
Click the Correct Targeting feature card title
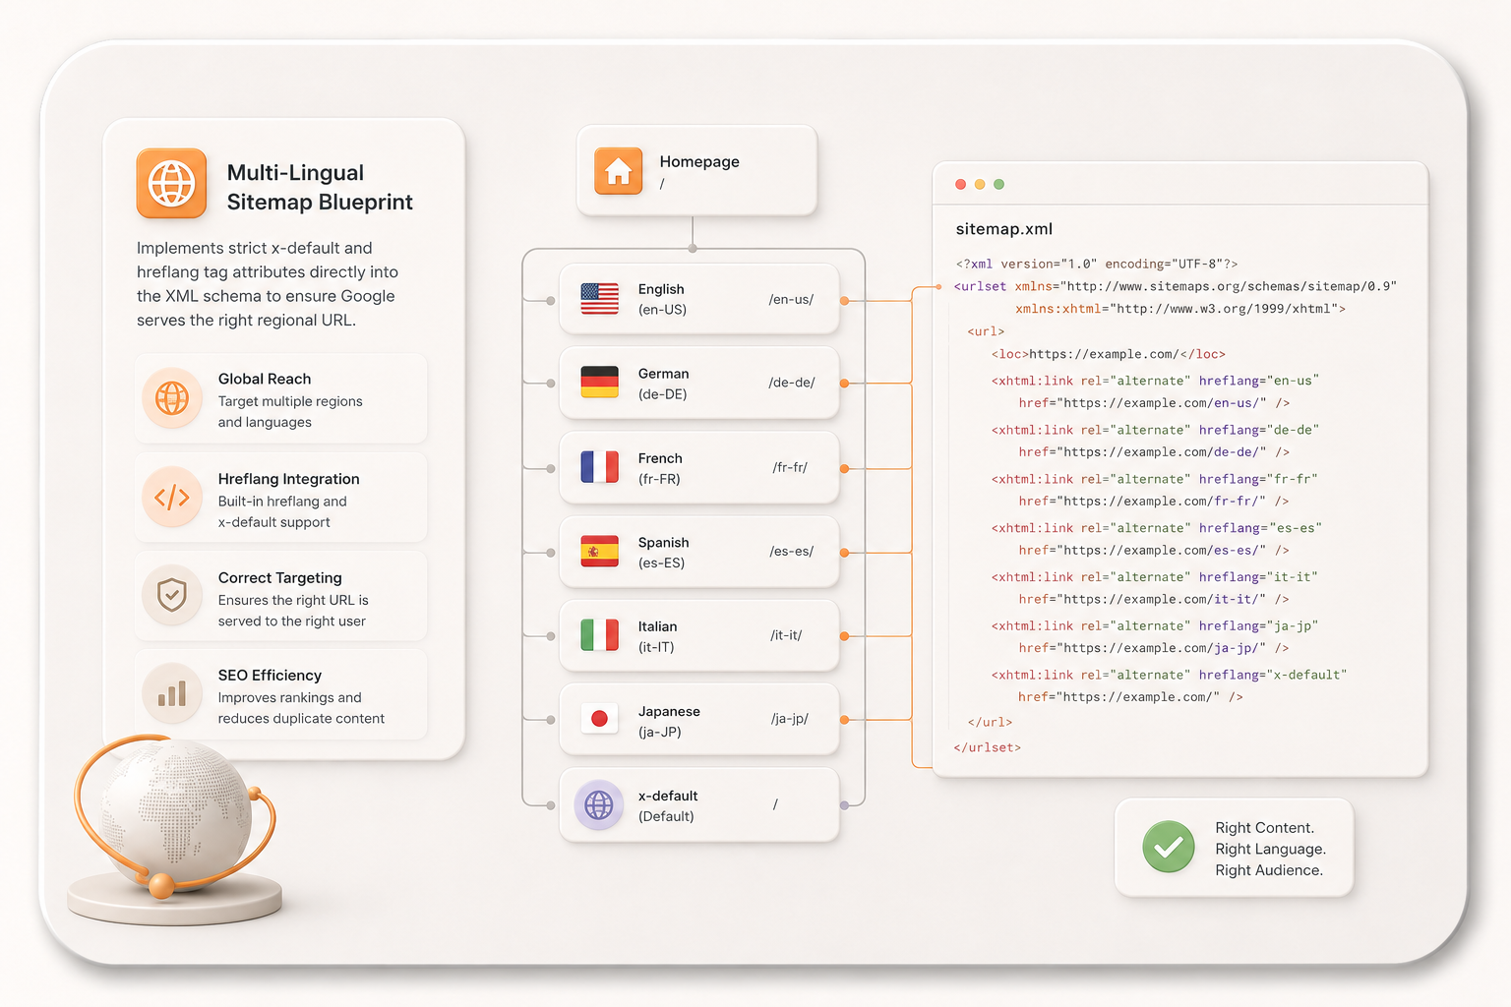coord(279,578)
